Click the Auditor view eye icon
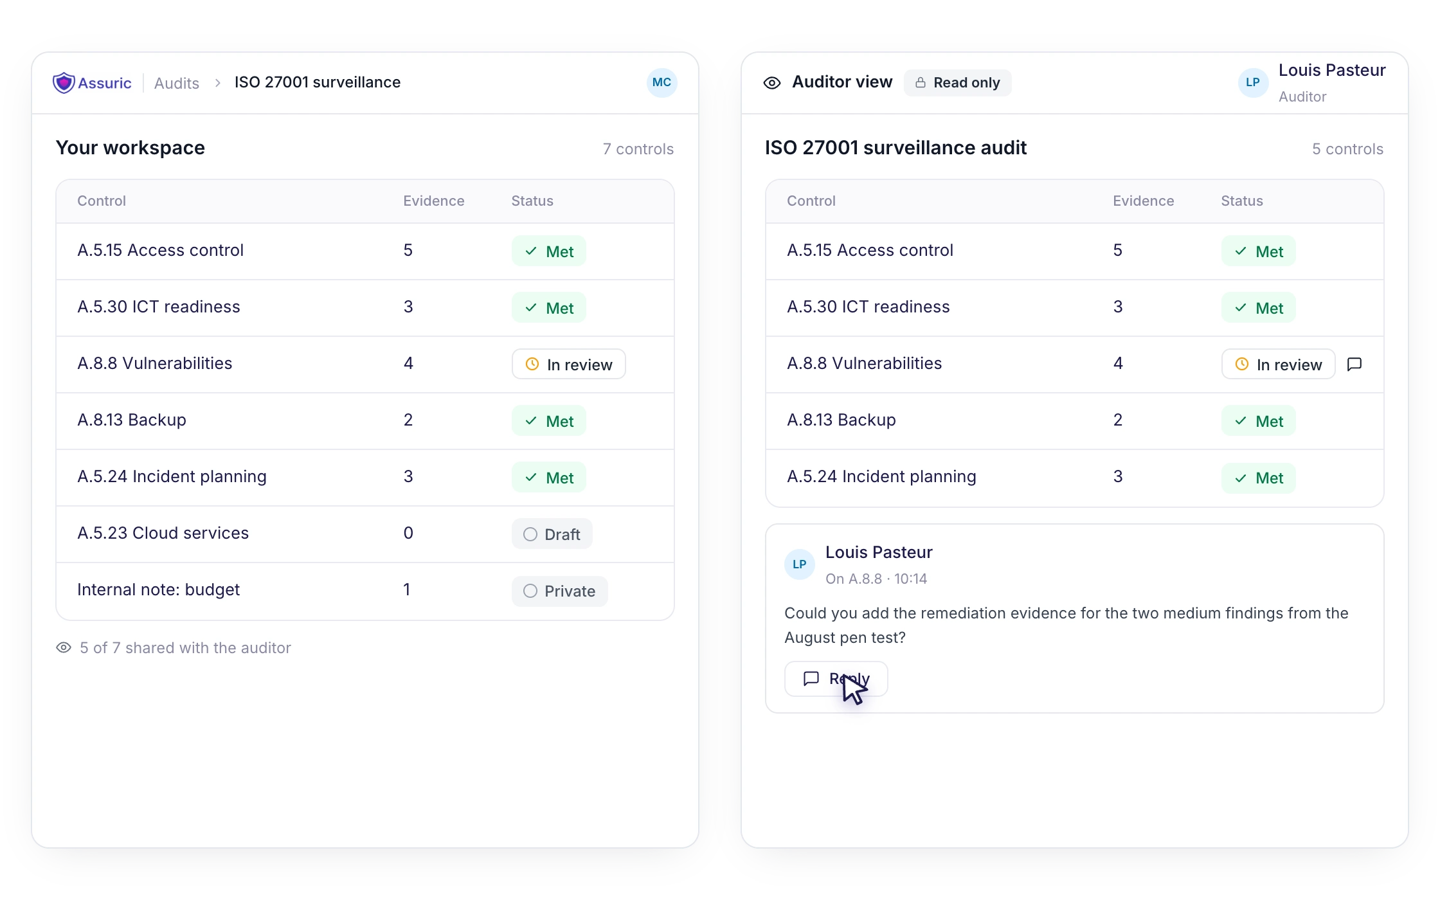The height and width of the screenshot is (900, 1440). (772, 83)
